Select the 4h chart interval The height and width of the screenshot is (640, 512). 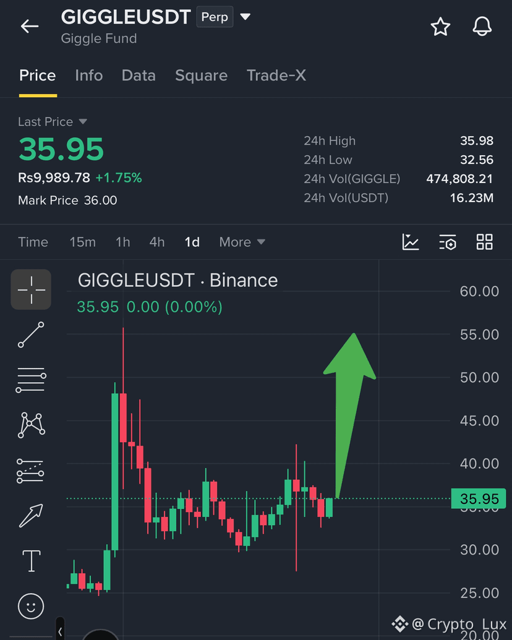coord(157,242)
